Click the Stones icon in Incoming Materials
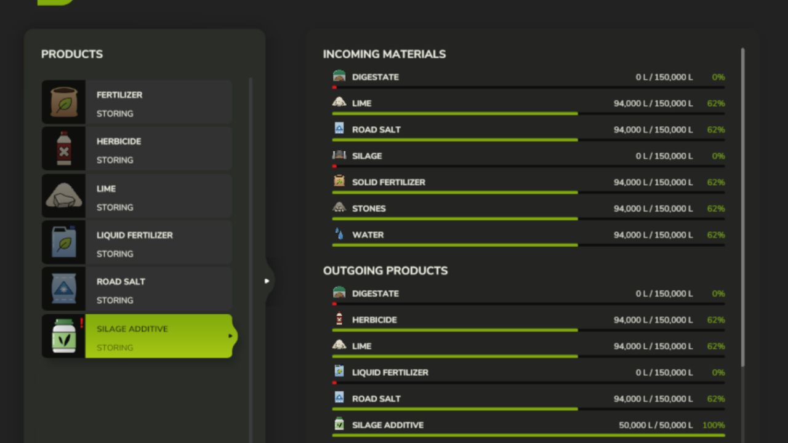 click(x=339, y=208)
